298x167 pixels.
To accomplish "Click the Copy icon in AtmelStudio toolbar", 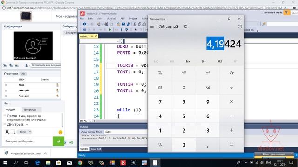I will (x=140, y=24).
